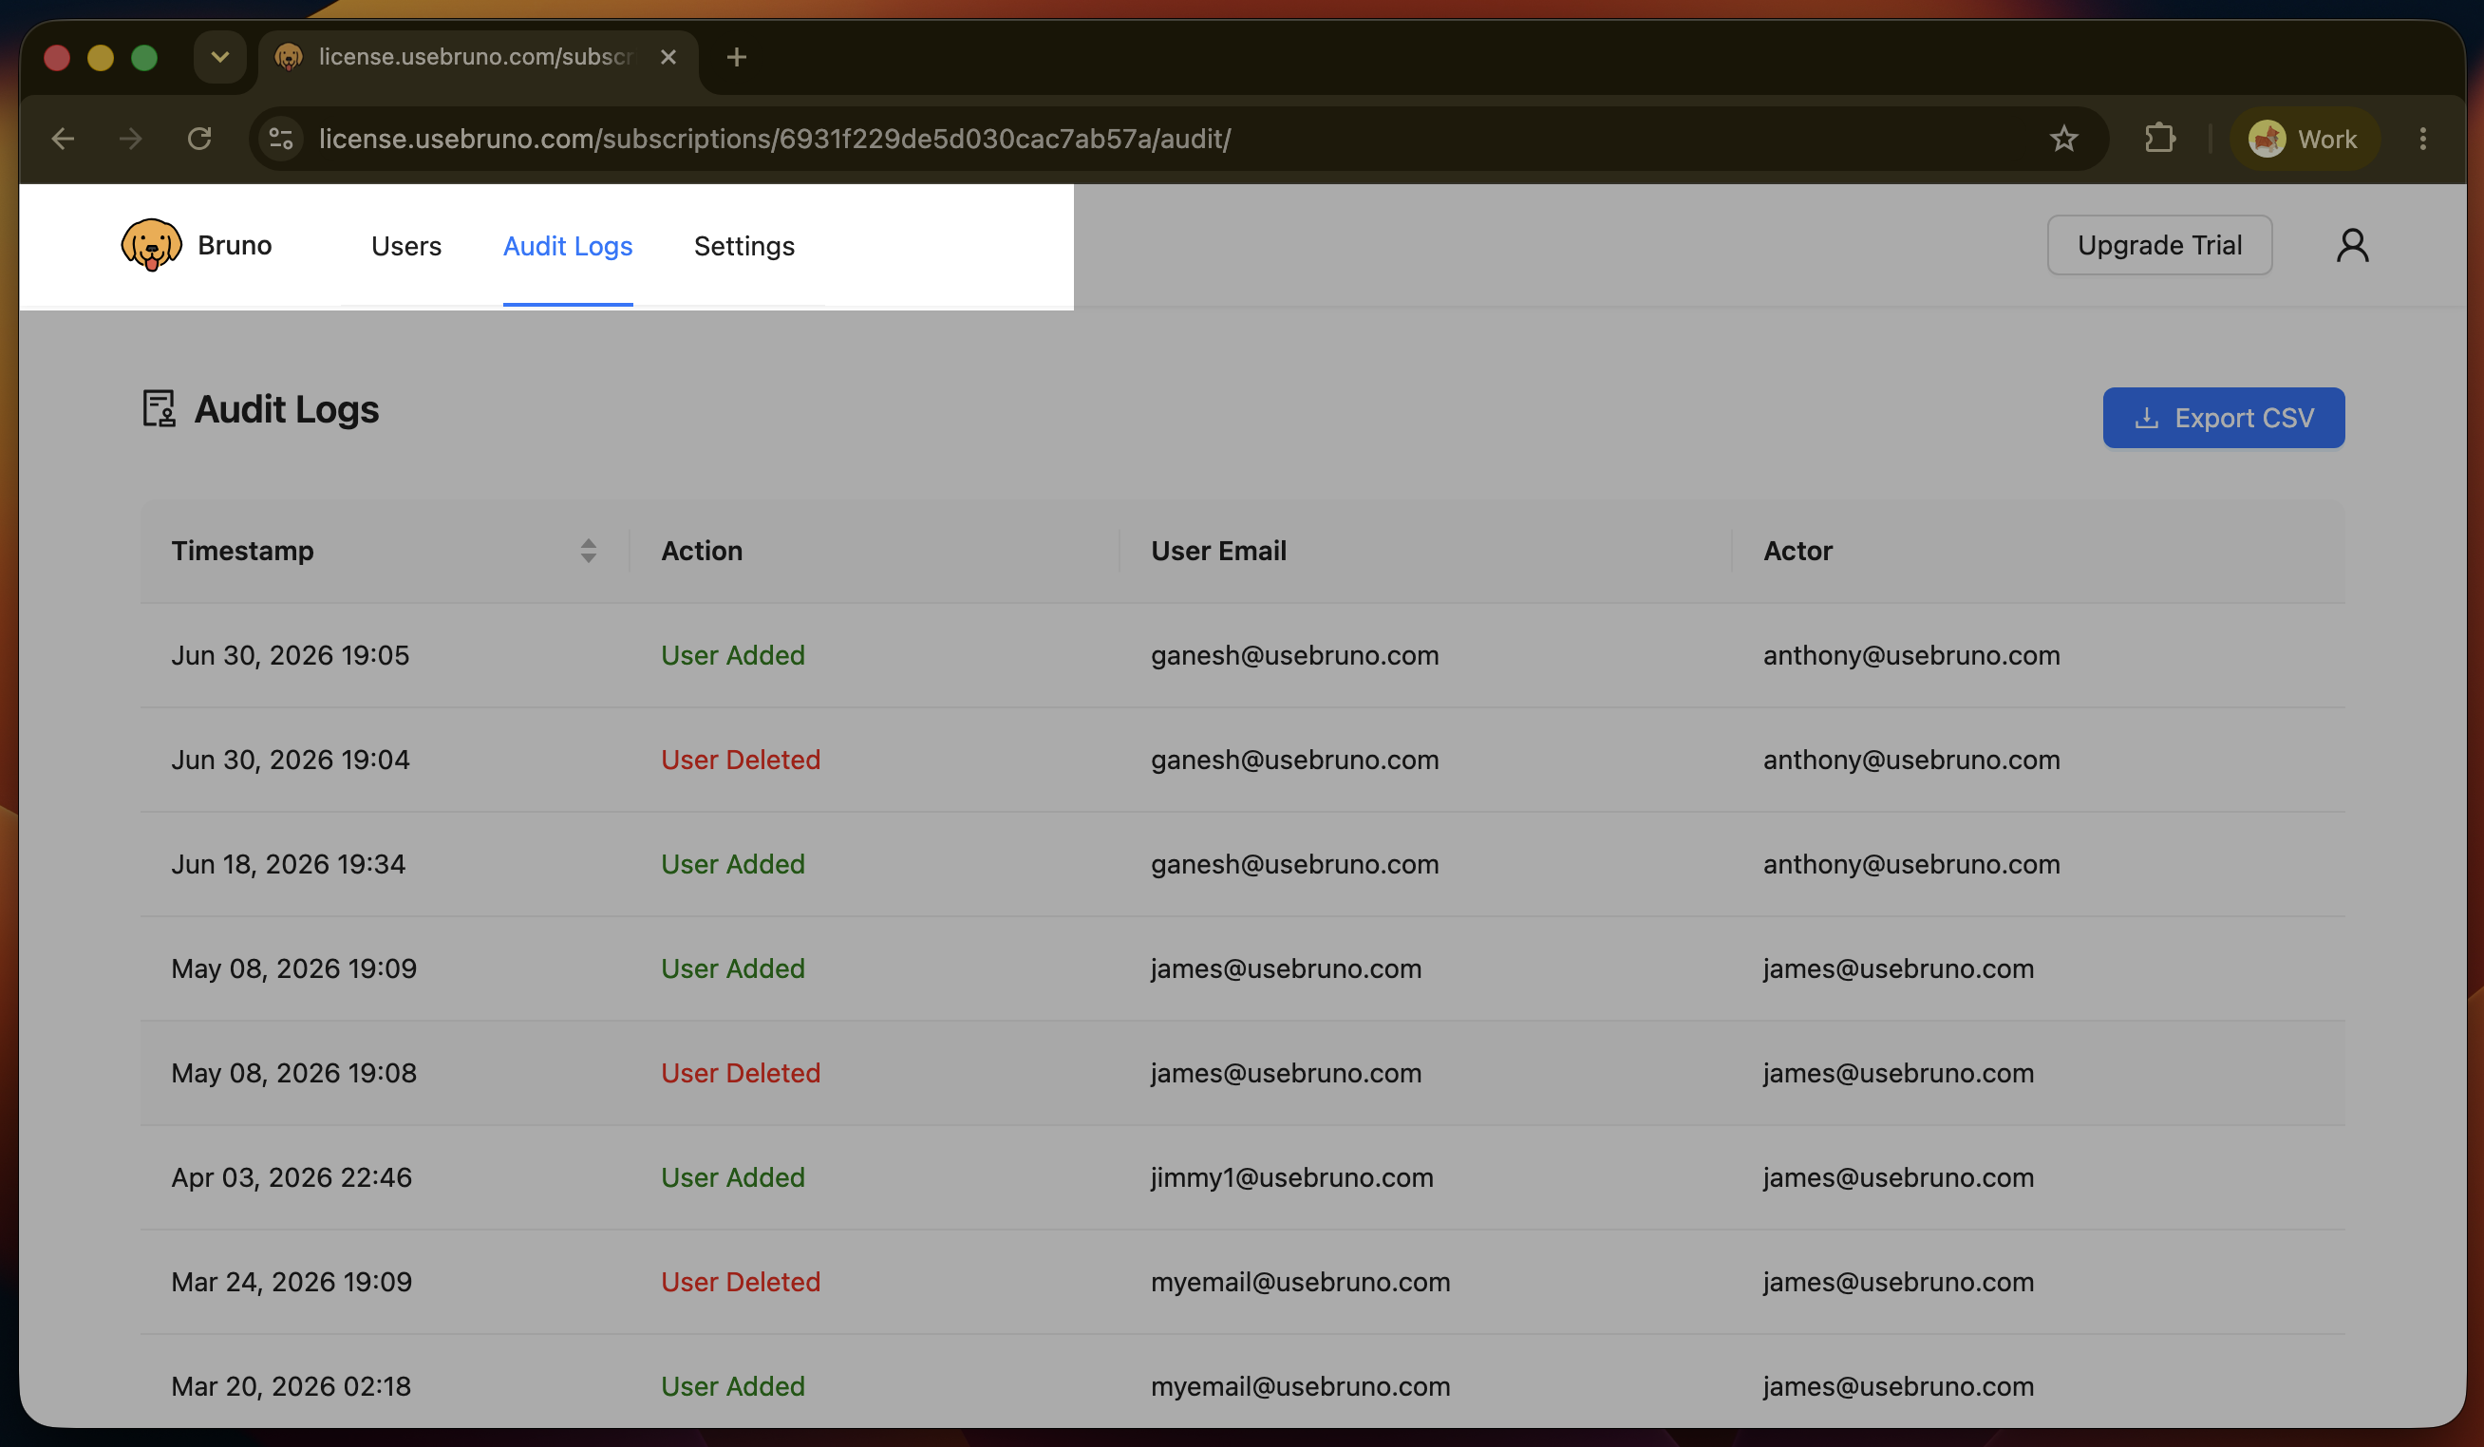Open a new browser tab
This screenshot has height=1447, width=2484.
736,57
